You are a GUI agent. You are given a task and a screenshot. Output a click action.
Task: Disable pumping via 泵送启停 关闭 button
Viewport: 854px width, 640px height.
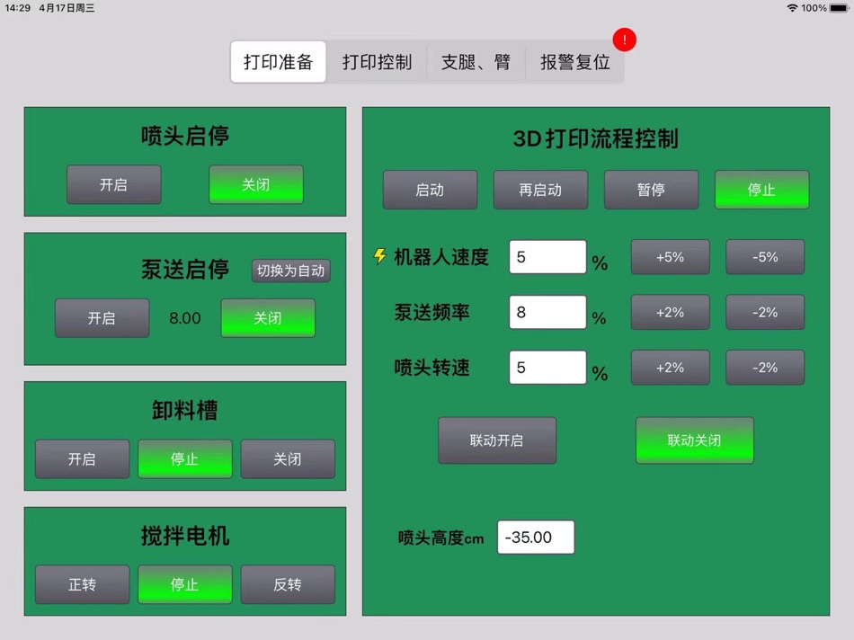click(x=267, y=318)
